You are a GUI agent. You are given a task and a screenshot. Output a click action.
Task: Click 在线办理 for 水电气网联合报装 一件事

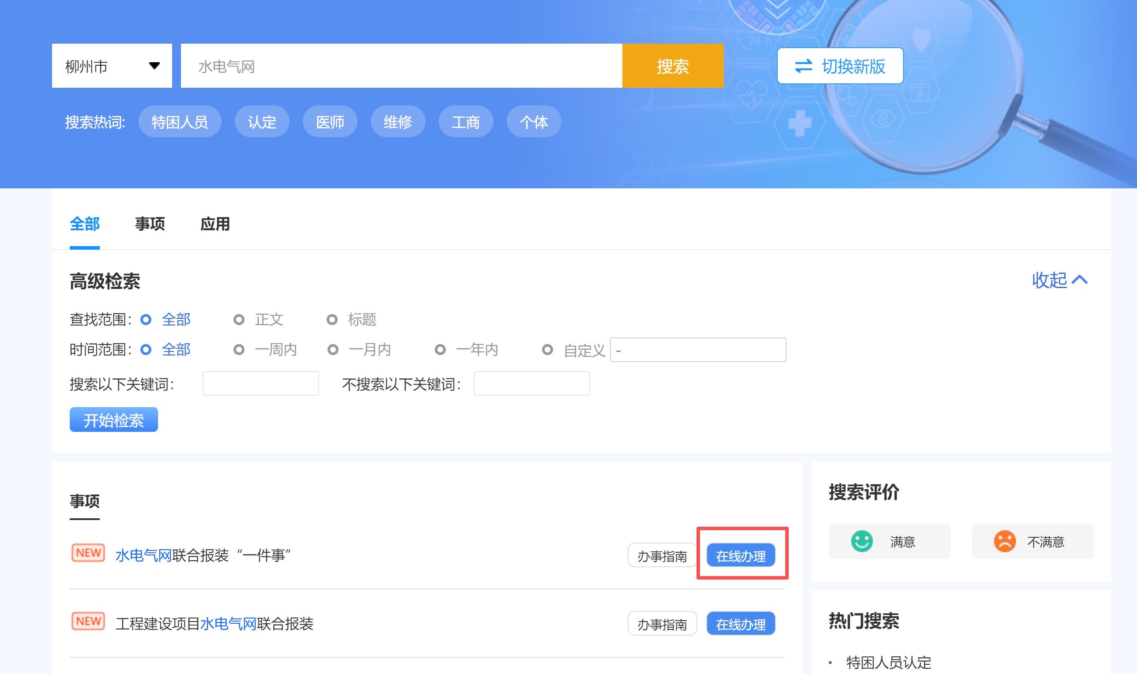741,555
